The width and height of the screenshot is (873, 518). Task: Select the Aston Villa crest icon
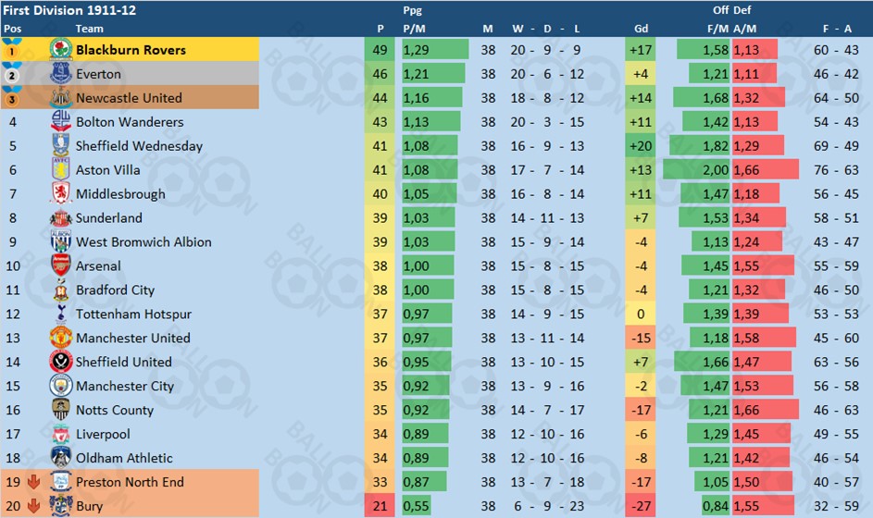(x=61, y=169)
